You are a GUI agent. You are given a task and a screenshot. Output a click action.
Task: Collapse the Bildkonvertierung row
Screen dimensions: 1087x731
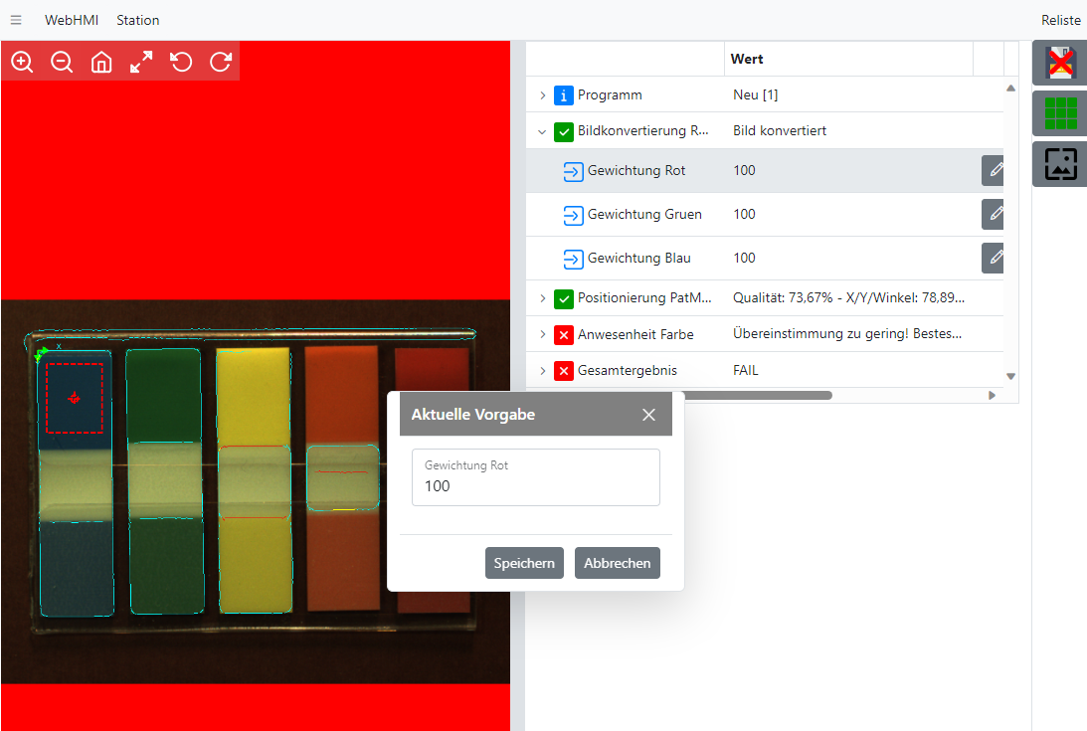542,131
